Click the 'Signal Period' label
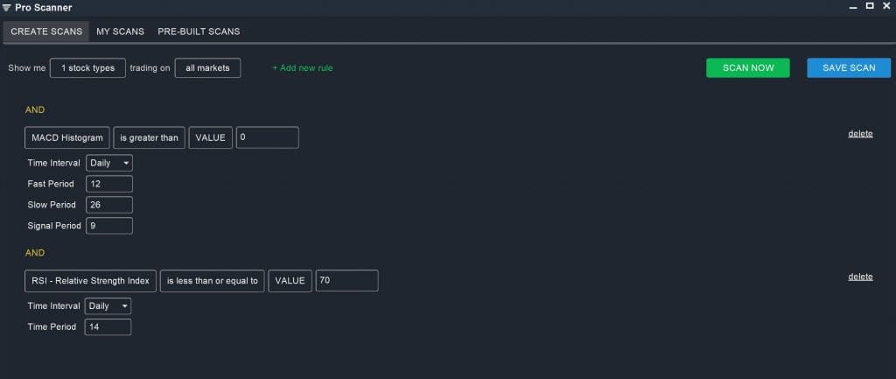Image resolution: width=896 pixels, height=379 pixels. pyautogui.click(x=54, y=226)
